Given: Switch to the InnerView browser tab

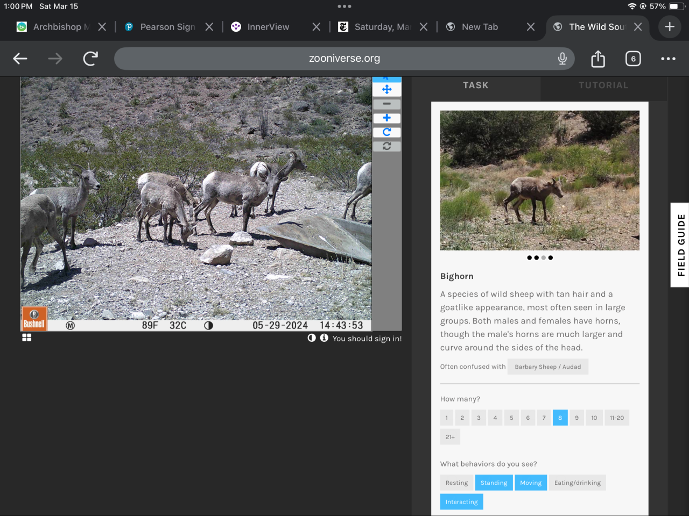Looking at the screenshot, I should [x=268, y=27].
